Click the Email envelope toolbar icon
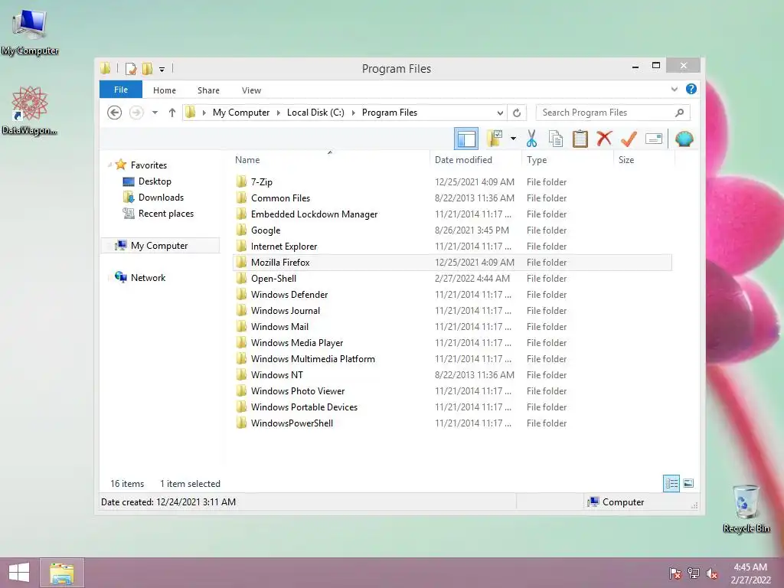Viewport: 784px width, 588px height. tap(654, 139)
